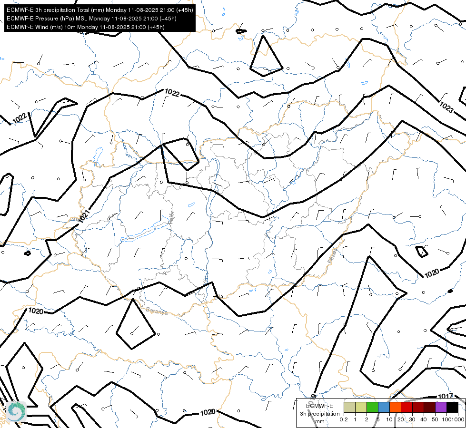Select the orange 10–20 mm legend swatch
This screenshot has width=466, height=428.
tap(395, 407)
